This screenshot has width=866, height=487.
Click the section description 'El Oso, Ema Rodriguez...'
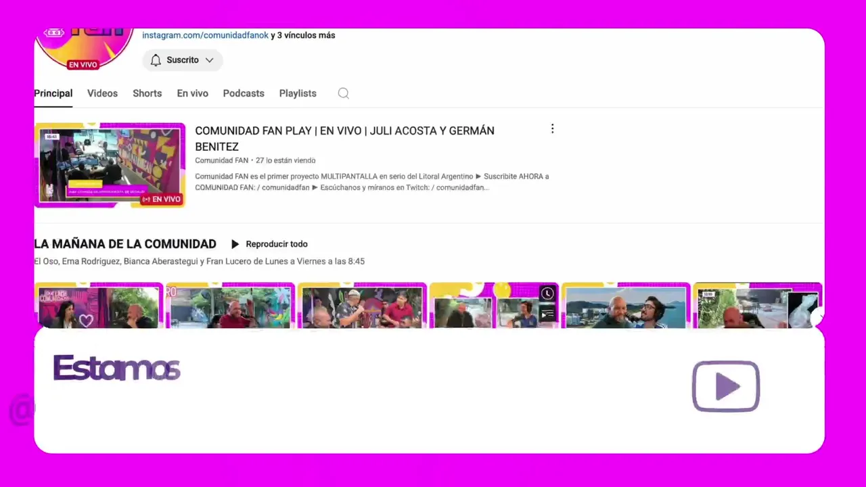[200, 261]
